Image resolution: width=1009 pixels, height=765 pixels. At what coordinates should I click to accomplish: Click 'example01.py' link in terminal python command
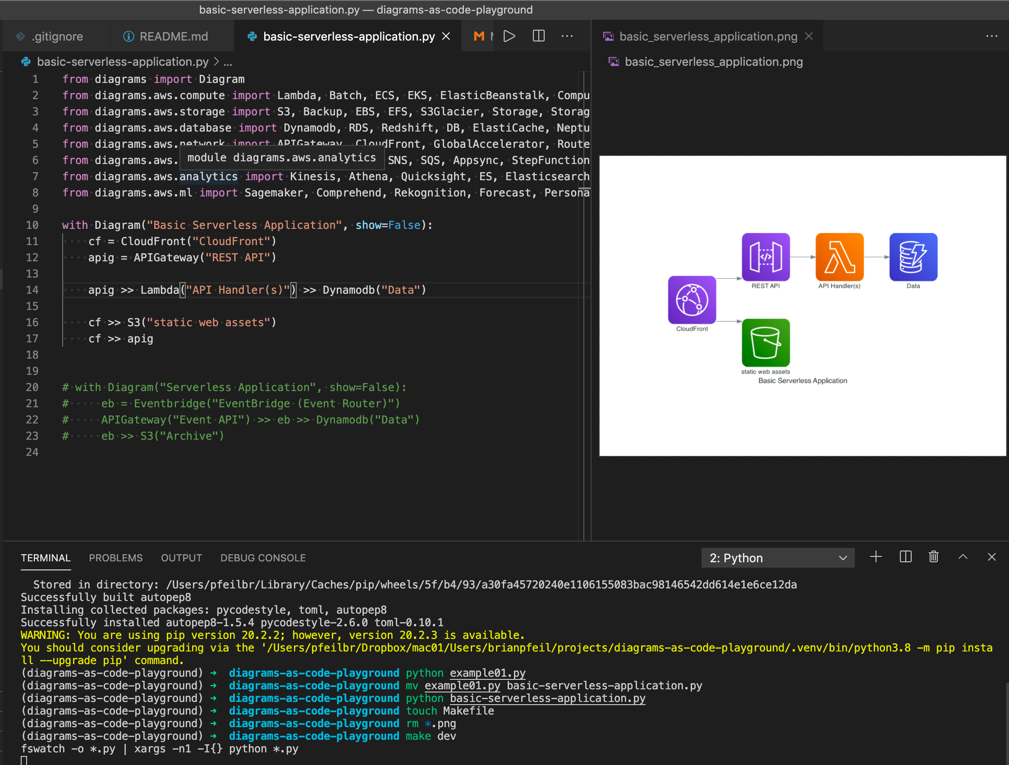tap(488, 673)
